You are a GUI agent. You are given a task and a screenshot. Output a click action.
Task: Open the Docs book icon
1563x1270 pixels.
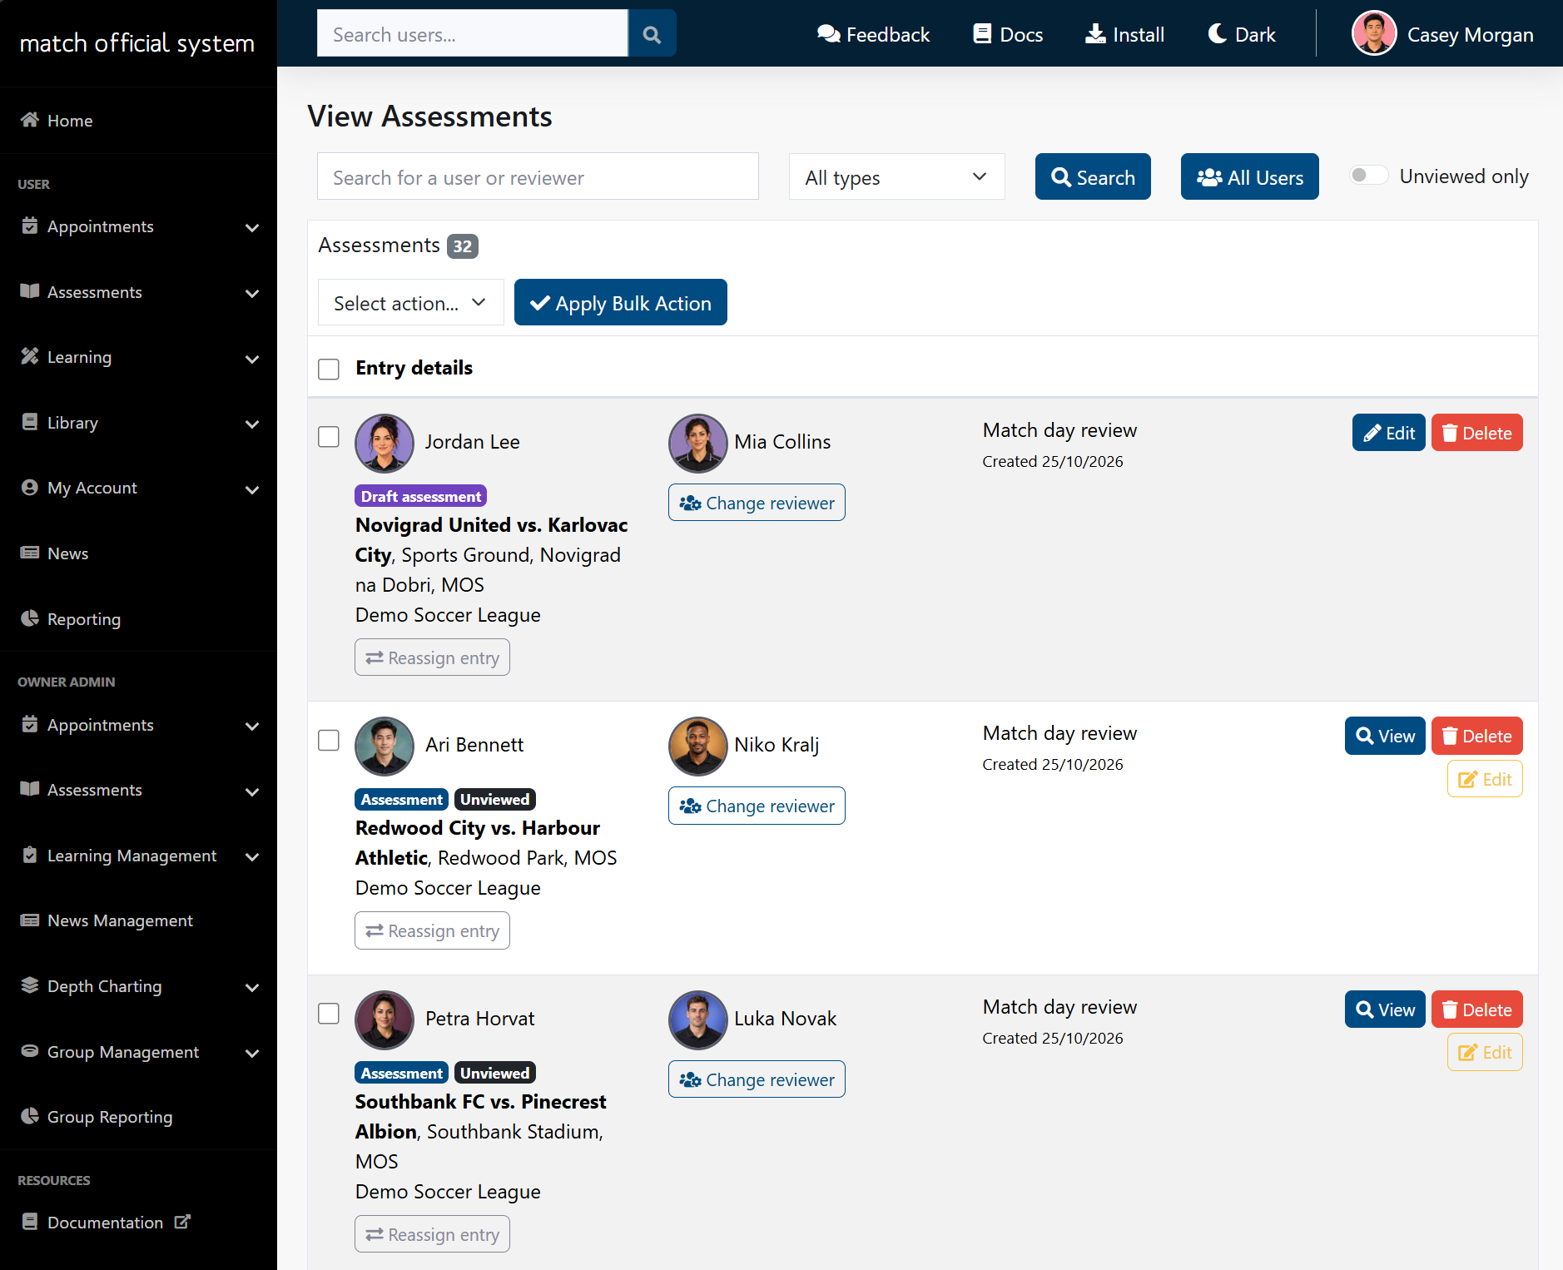(982, 34)
